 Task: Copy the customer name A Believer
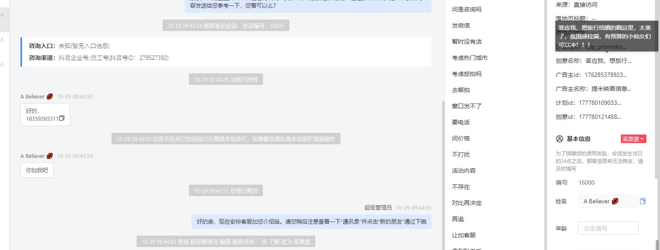(643, 201)
